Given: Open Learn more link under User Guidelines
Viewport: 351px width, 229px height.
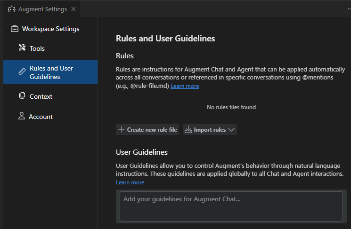Looking at the screenshot, I should point(130,182).
